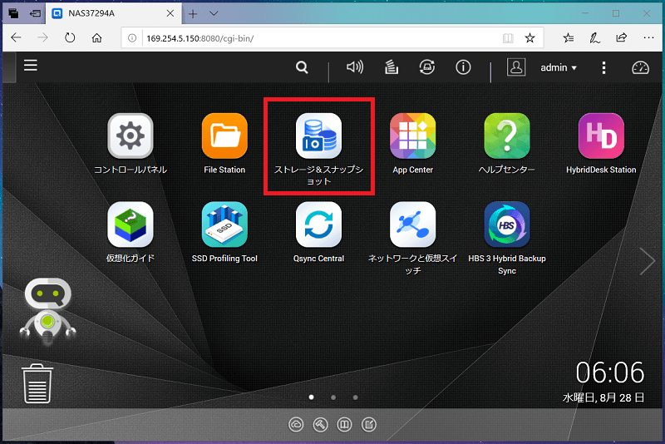The image size is (665, 444).
Task: Open the dashboard gauge icon
Action: [640, 67]
